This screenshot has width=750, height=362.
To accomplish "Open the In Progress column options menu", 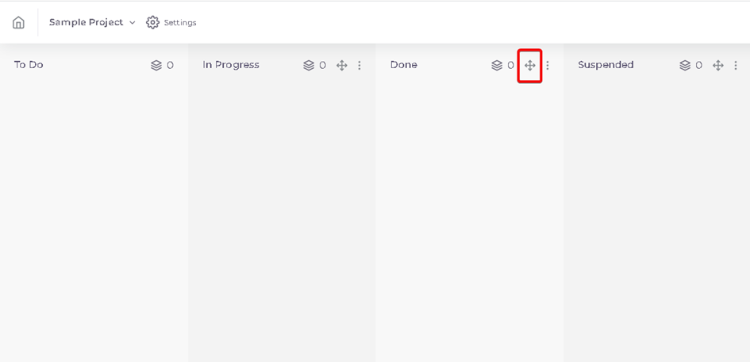I will [x=360, y=66].
